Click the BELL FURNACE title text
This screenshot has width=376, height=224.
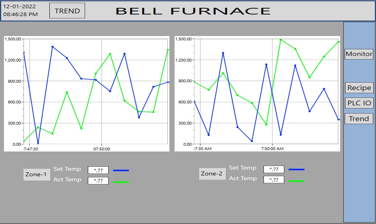(x=193, y=11)
